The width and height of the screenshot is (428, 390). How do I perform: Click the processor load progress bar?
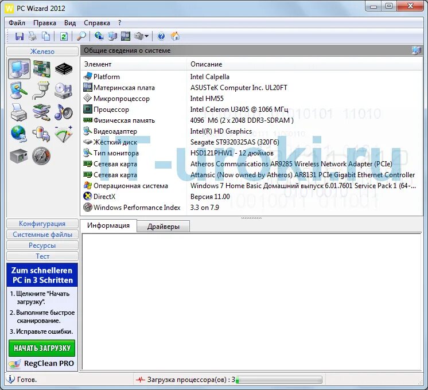pos(279,380)
